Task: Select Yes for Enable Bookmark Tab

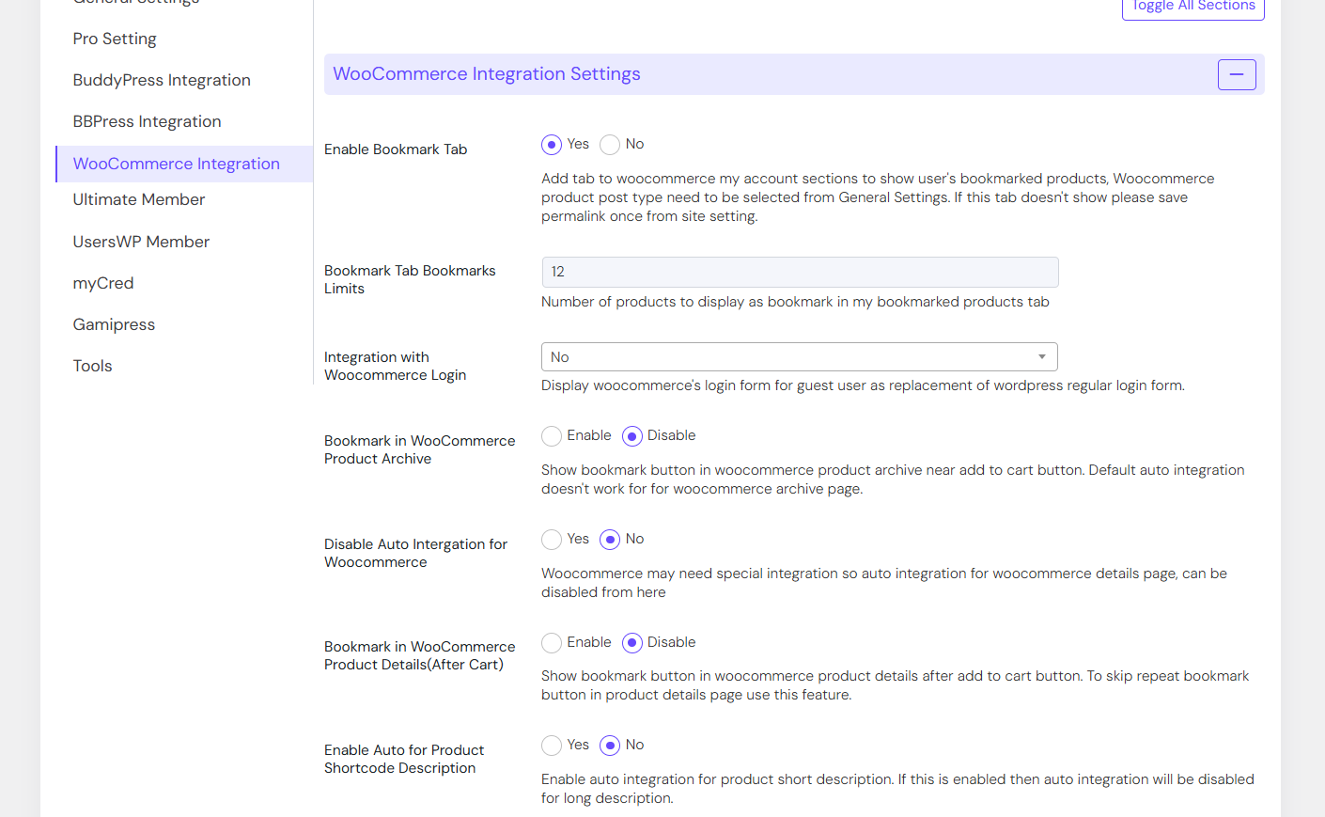Action: (552, 145)
